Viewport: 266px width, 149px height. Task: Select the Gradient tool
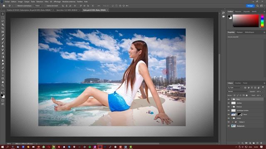tap(3, 57)
